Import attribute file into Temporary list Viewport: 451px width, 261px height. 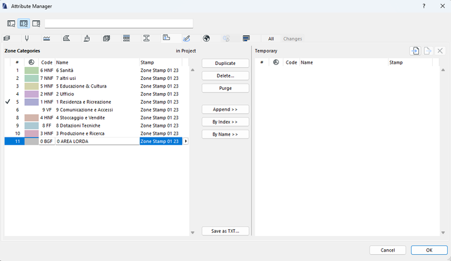tap(415, 51)
